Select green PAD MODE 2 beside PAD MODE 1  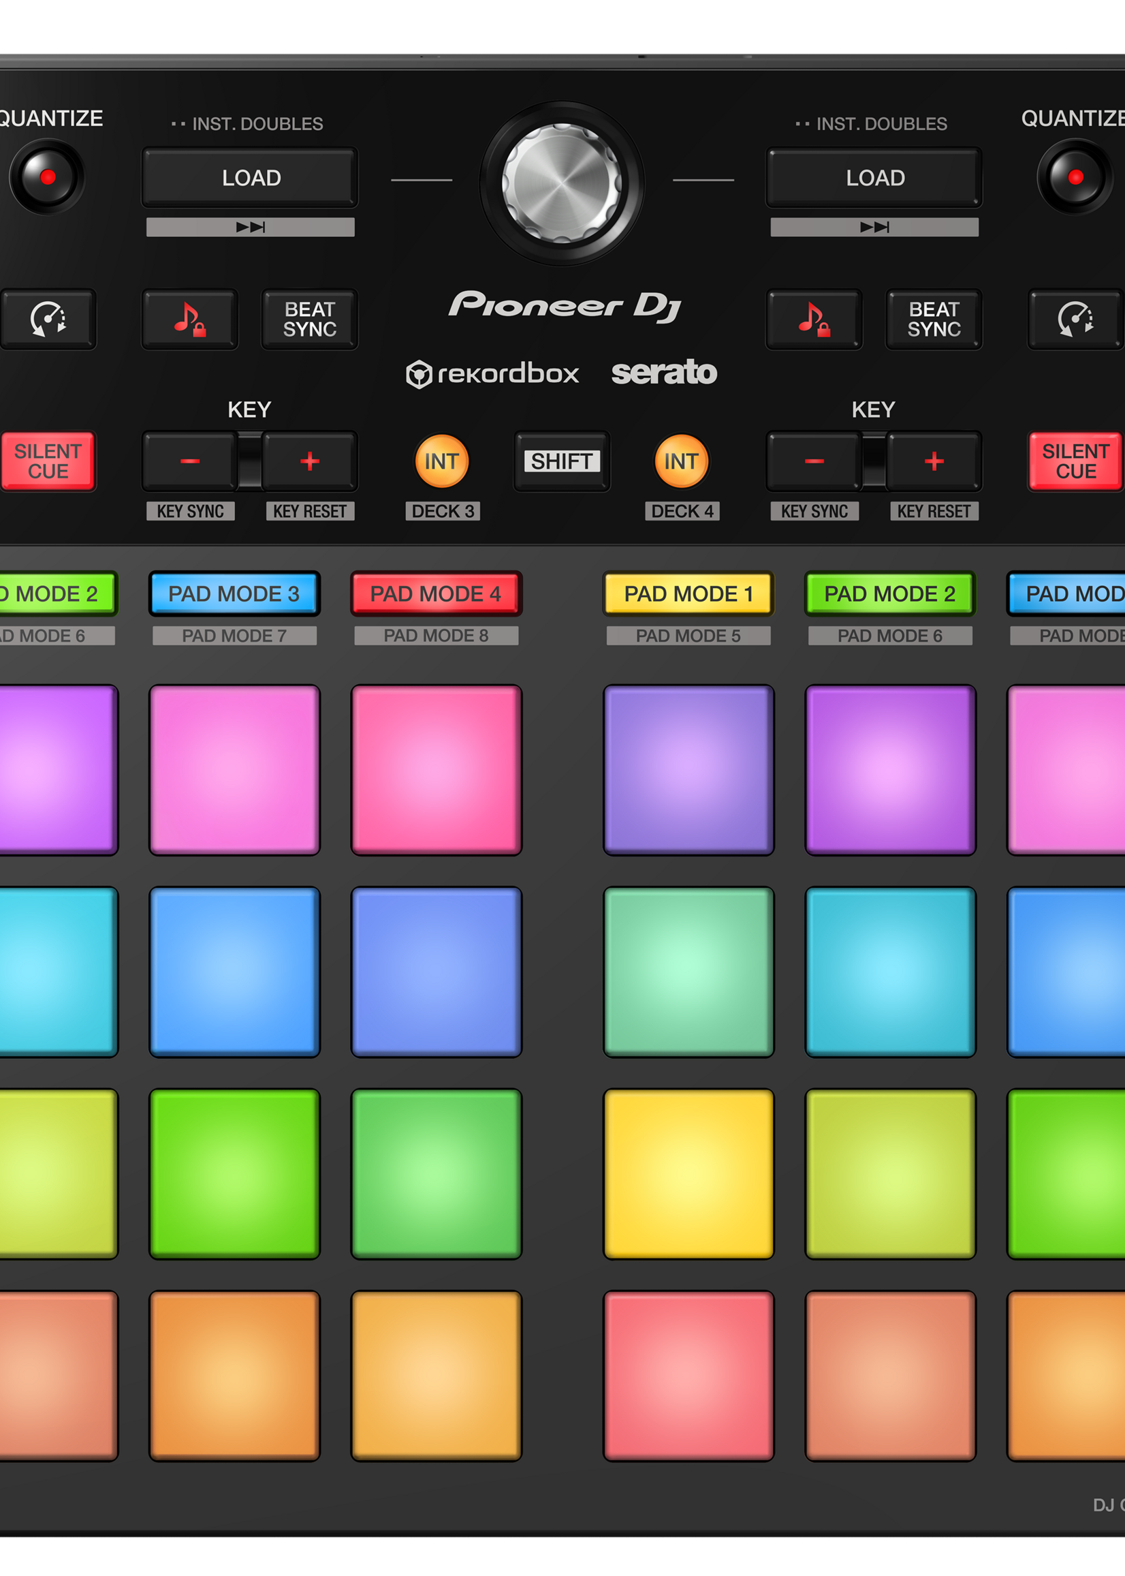890,593
